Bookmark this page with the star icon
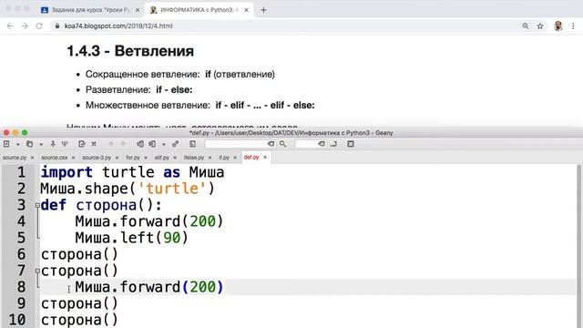Screen dimensions: 583x328 tap(540, 26)
